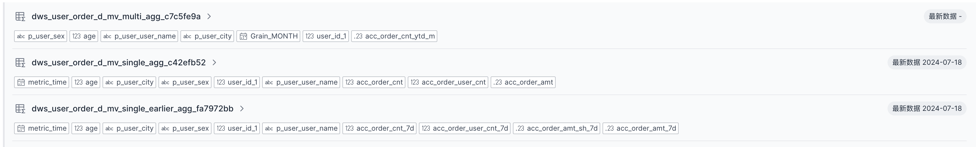Image resolution: width=976 pixels, height=147 pixels.
Task: Expand the multi_agg_c7c5fe9a table chevron
Action: 209,17
